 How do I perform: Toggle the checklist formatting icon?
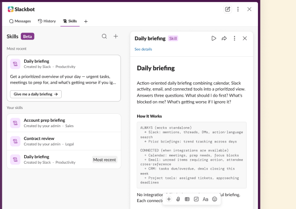coord(196,199)
